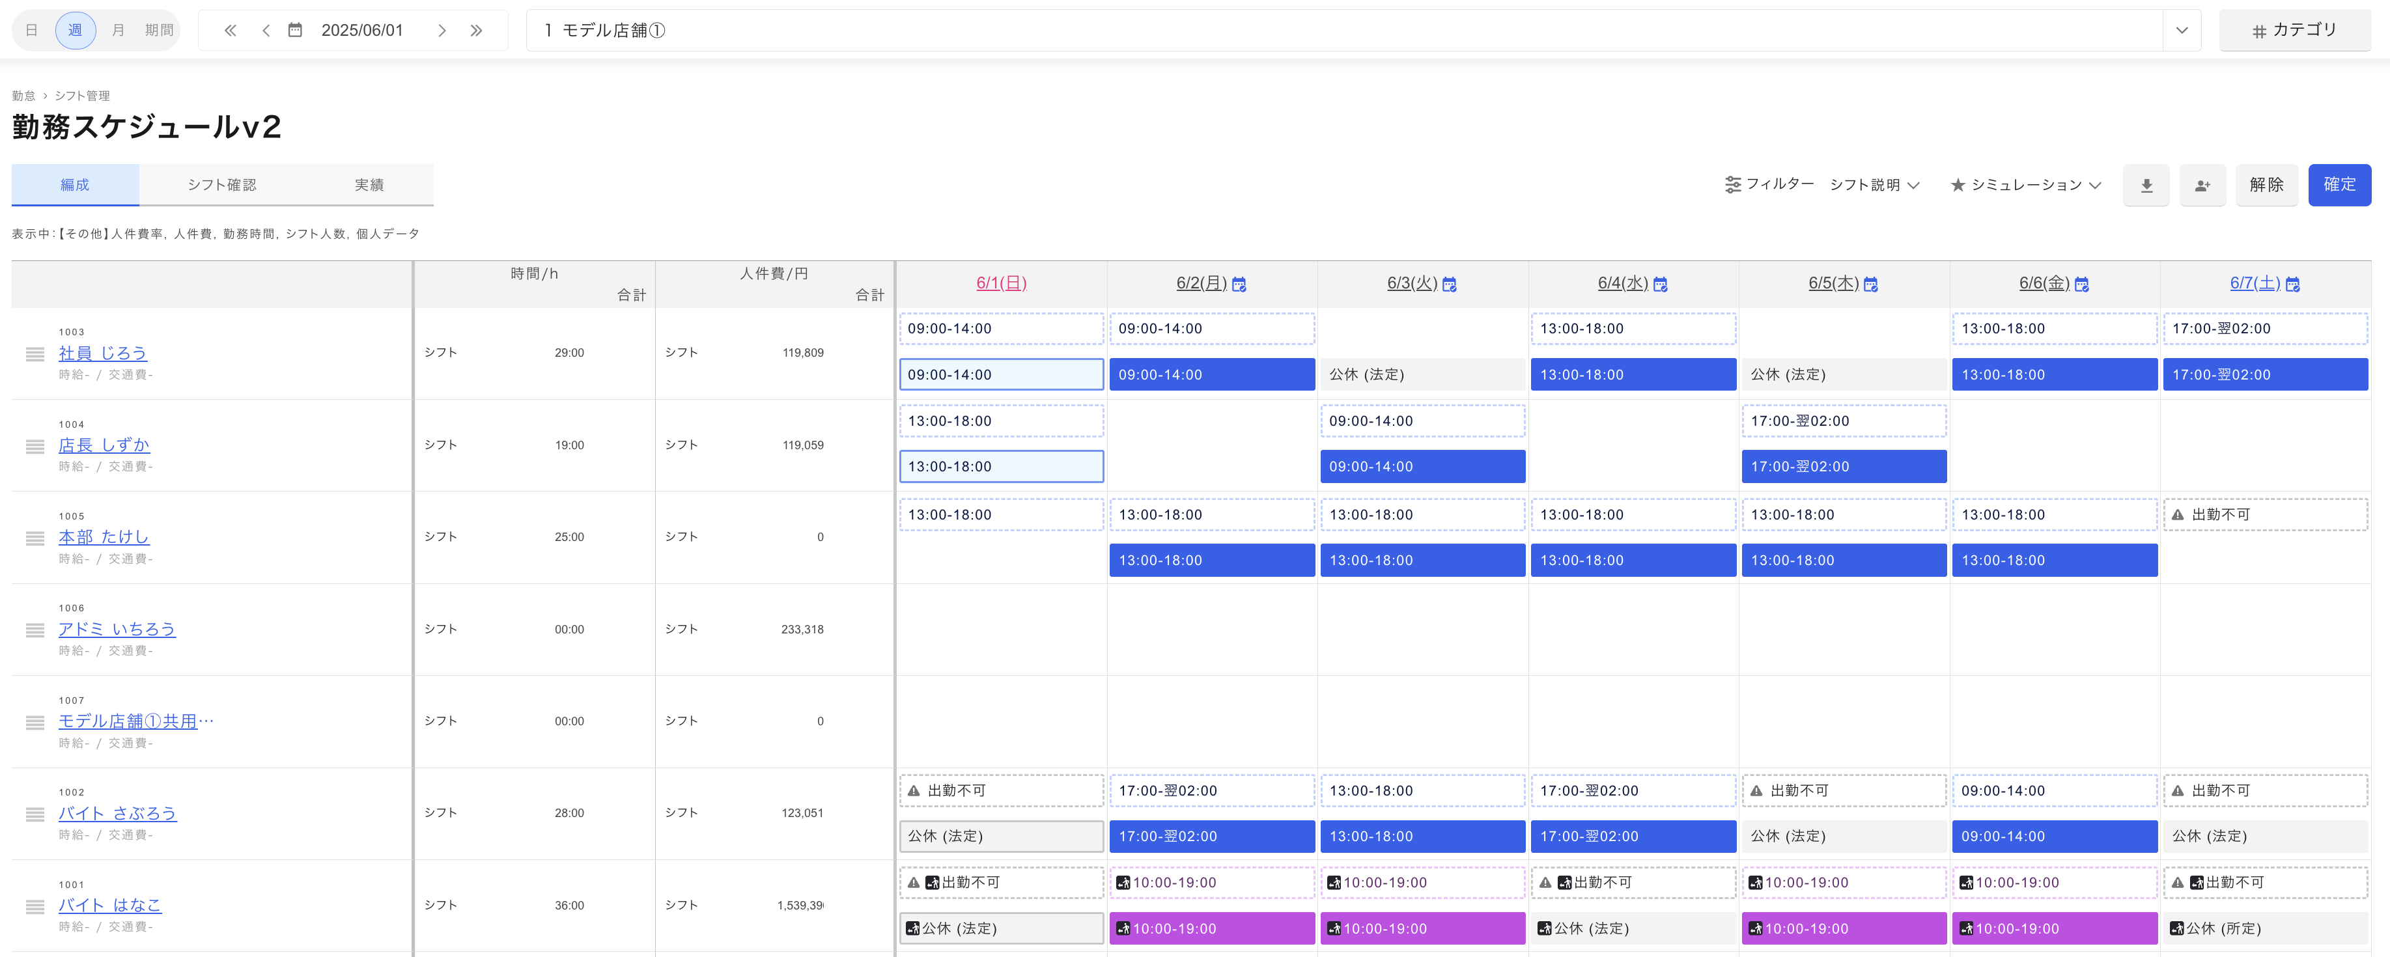Click the 2025/06/01 date field
This screenshot has height=957, width=2390.
tap(362, 31)
